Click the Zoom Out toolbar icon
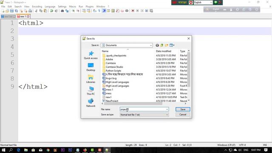Screen dimensions: 272x153 tap(78, 11)
